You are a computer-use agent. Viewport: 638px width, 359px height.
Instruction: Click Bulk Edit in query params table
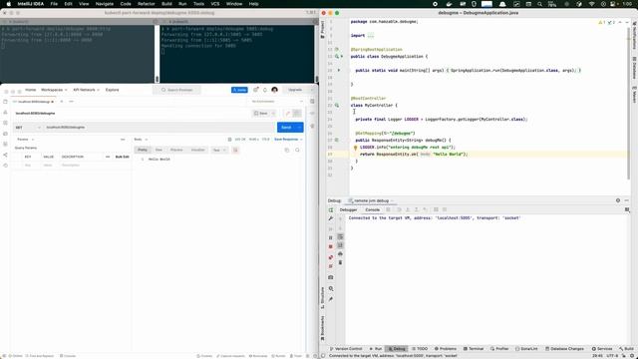[x=122, y=157]
